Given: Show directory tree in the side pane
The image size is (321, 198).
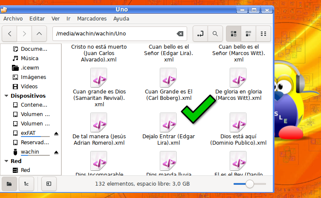Looking at the screenshot, I should pos(26,184).
